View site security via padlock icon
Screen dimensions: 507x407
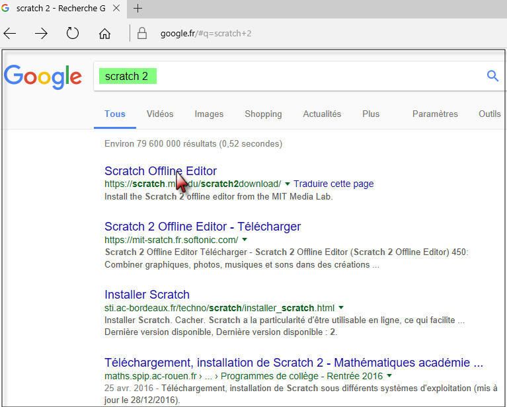tap(142, 33)
